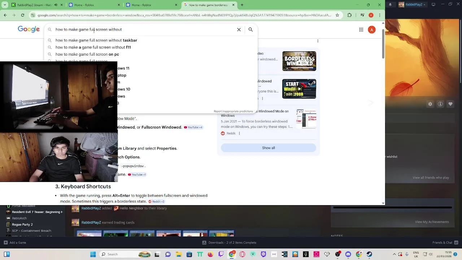This screenshot has height=260, width=462.
Task: Open options for the 2:07 video result
Action: click(x=262, y=98)
